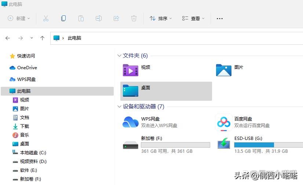The image size is (303, 185).
Task: Click the text 双击进入WPS网盘
Action: [x=159, y=126]
